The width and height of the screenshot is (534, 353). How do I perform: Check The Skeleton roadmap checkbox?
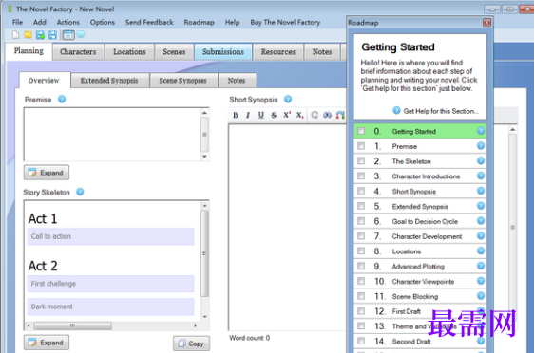click(361, 161)
